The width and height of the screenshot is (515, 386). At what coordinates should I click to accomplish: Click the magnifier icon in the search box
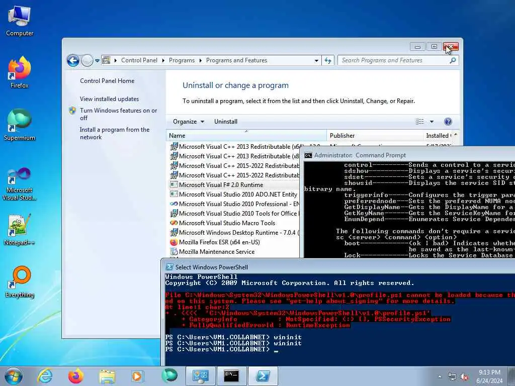pos(453,60)
